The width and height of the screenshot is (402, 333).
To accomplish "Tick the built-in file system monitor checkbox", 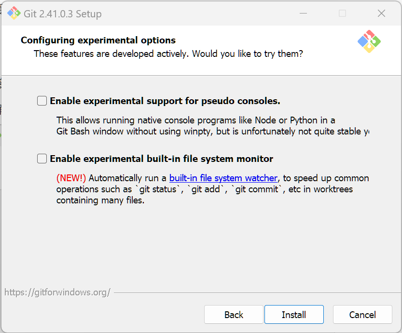I will [42, 159].
